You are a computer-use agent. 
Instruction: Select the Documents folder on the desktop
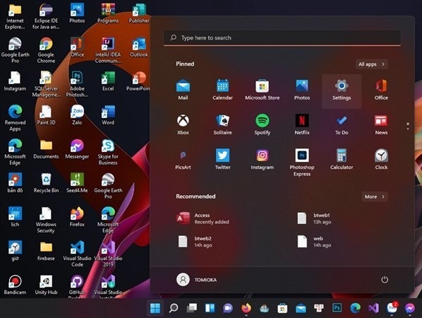[46, 149]
